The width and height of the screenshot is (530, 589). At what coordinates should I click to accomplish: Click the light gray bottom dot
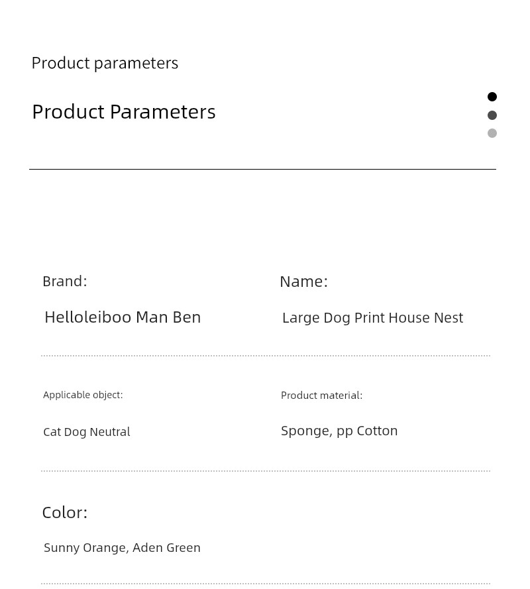point(492,133)
